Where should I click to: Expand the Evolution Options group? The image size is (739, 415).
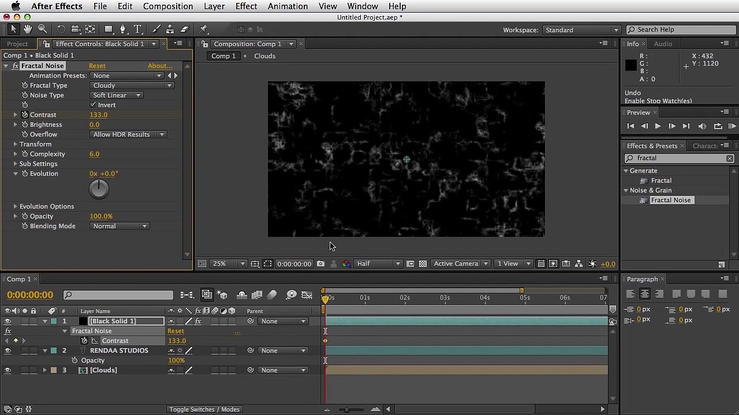(16, 206)
